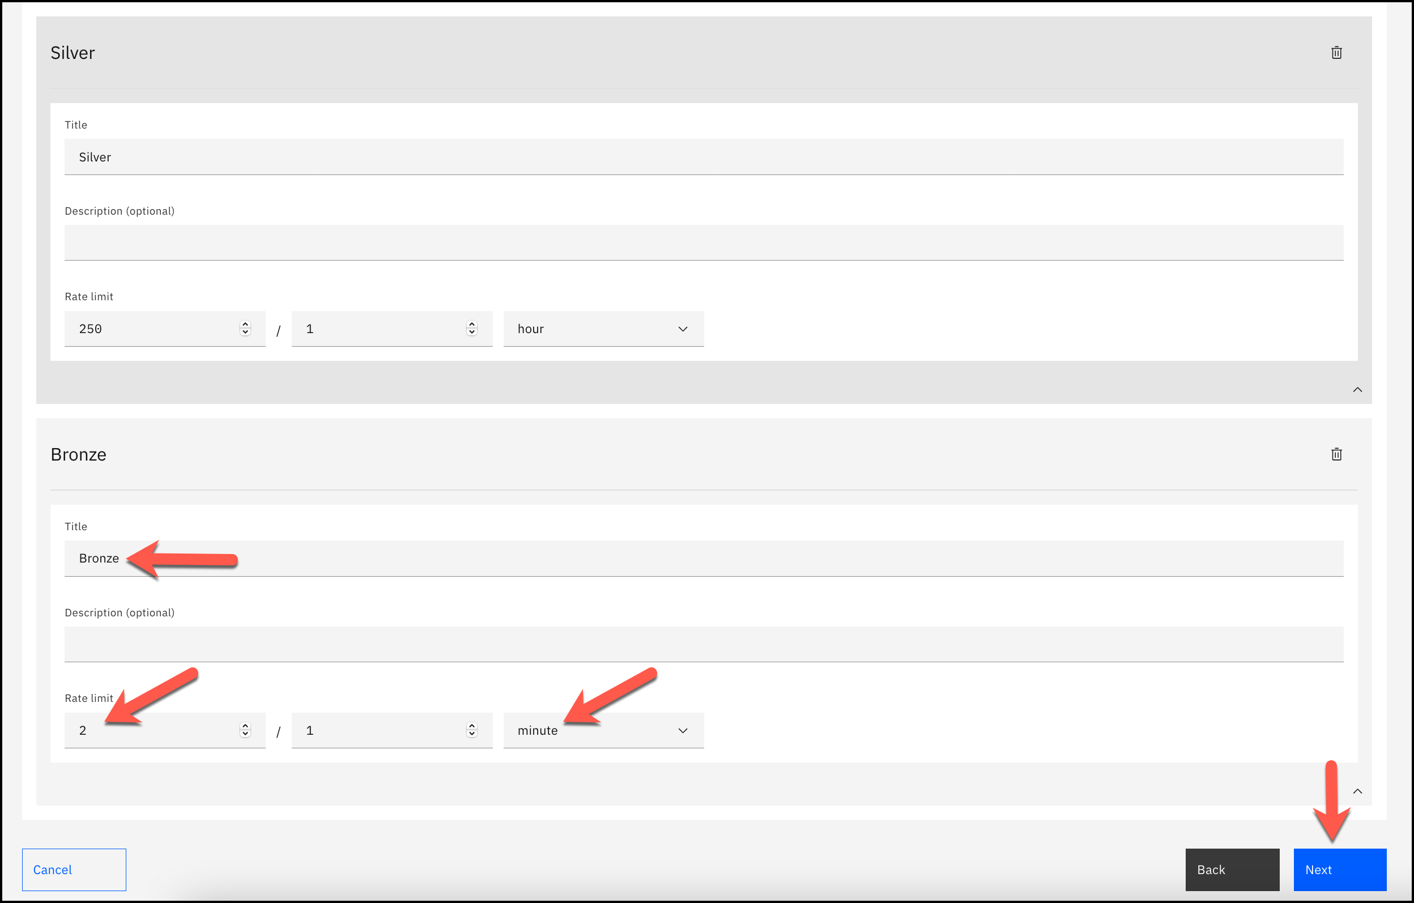Click the Bronze Description optional field

[x=704, y=645]
